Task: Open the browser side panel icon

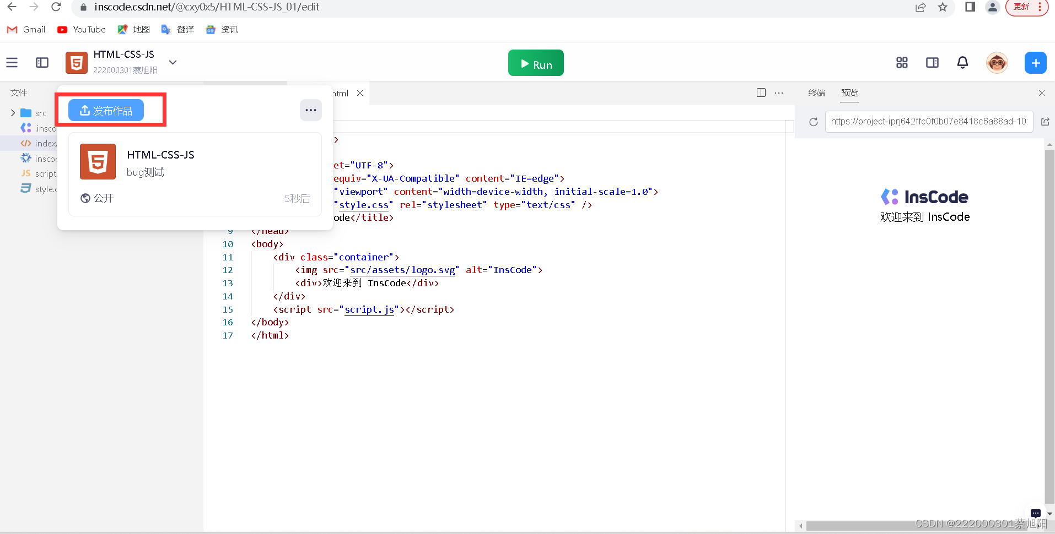Action: 970,7
